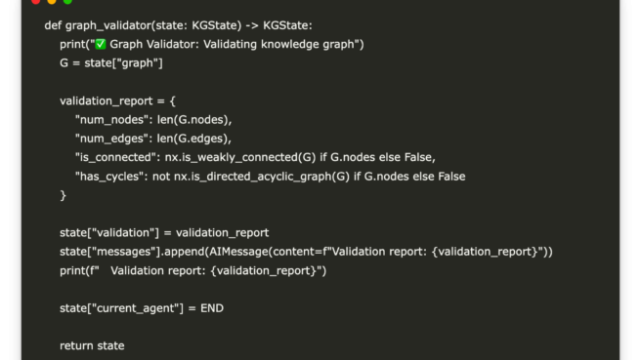
Task: Click the state["validation"] assignment line
Action: (x=164, y=232)
